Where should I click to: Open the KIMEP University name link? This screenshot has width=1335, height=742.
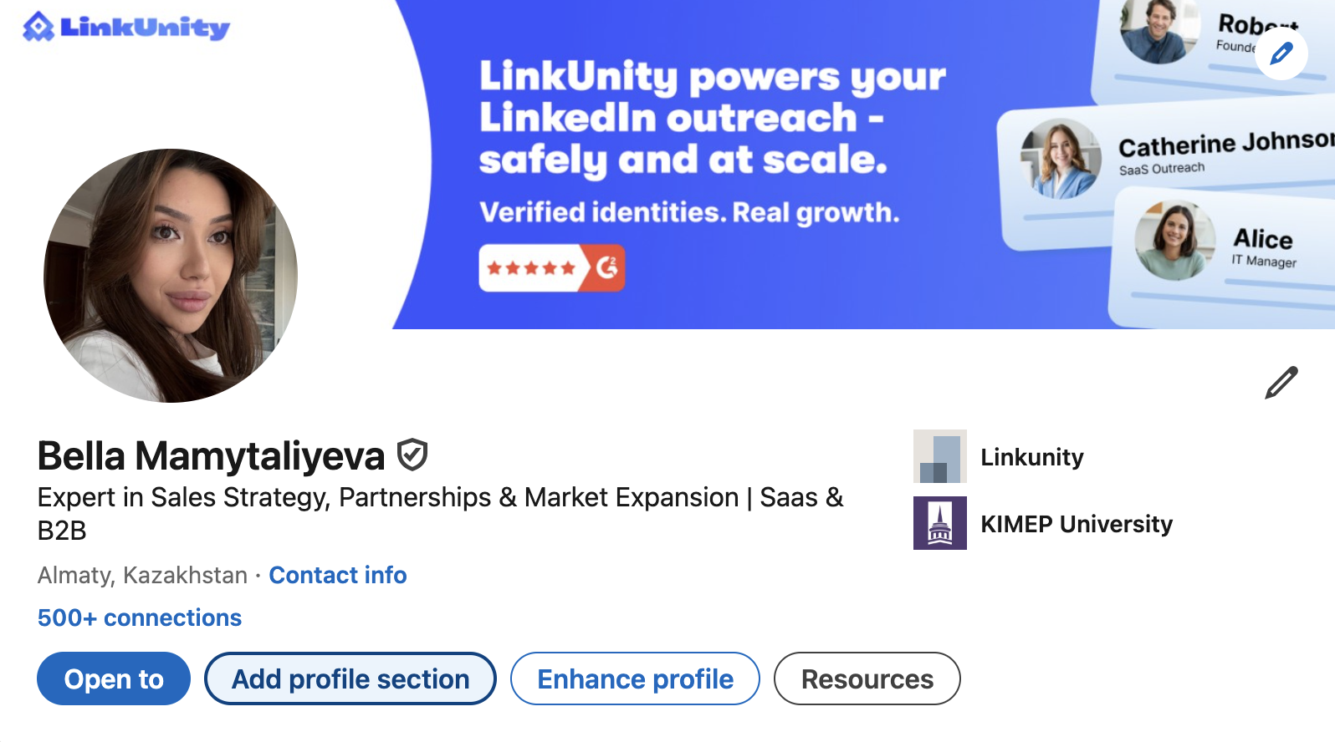[1076, 524]
